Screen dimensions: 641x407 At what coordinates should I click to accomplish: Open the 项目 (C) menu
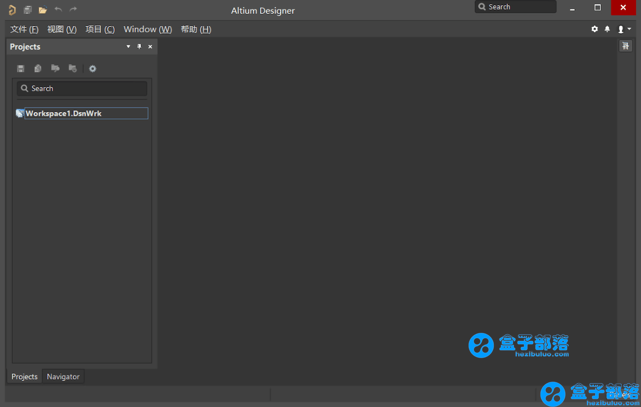pyautogui.click(x=100, y=30)
